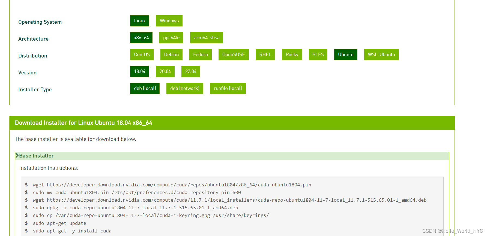Select Windows operating system
The width and height of the screenshot is (487, 236).
169,21
